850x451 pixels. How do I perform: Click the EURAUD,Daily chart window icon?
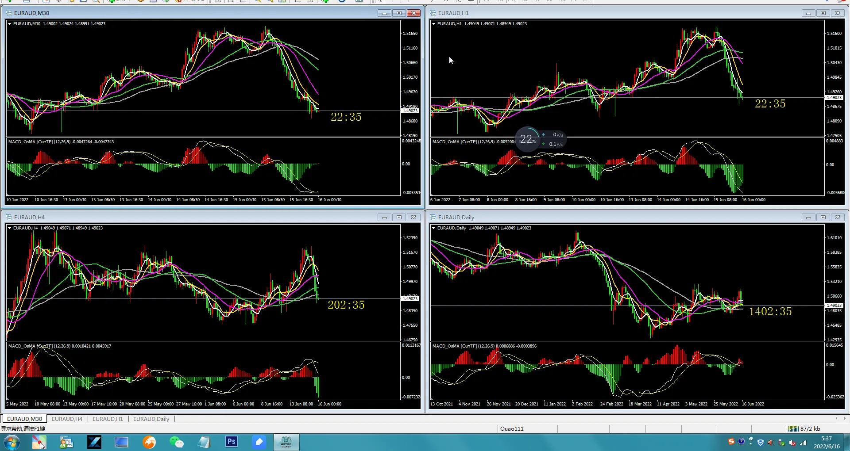[x=433, y=217]
